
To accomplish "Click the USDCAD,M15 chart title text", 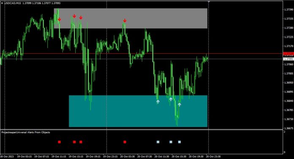I will coord(13,3).
